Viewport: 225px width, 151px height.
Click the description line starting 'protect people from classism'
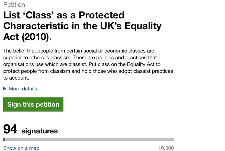click(88, 71)
